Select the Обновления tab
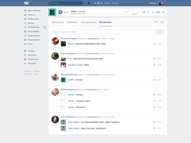This screenshot has width=191, height=143. [x=105, y=22]
